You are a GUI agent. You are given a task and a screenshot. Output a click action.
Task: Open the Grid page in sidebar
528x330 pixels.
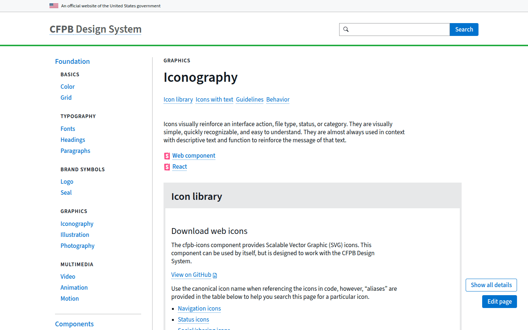66,98
